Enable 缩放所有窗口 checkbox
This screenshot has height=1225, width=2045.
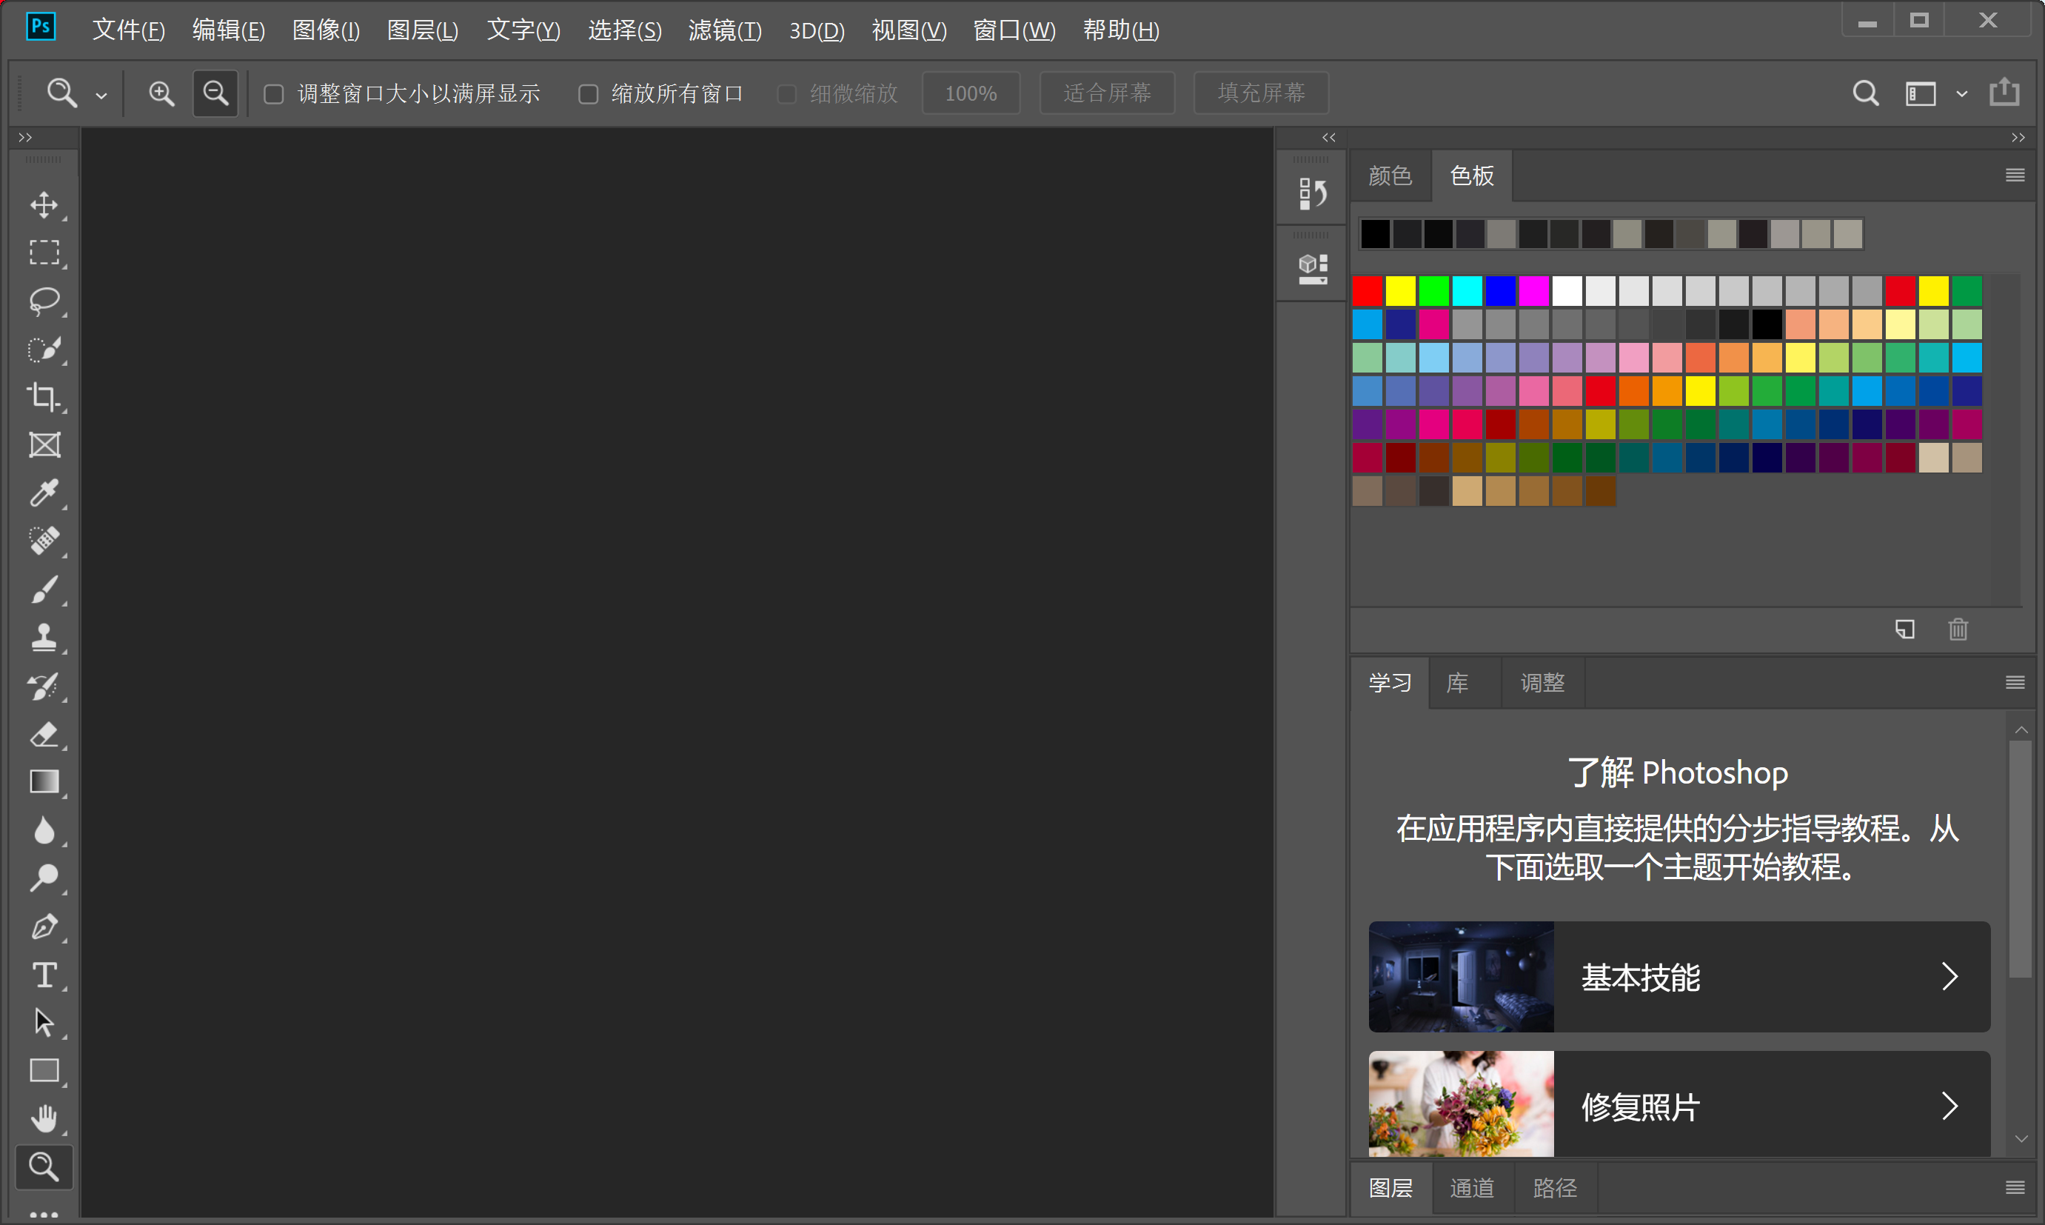[588, 94]
